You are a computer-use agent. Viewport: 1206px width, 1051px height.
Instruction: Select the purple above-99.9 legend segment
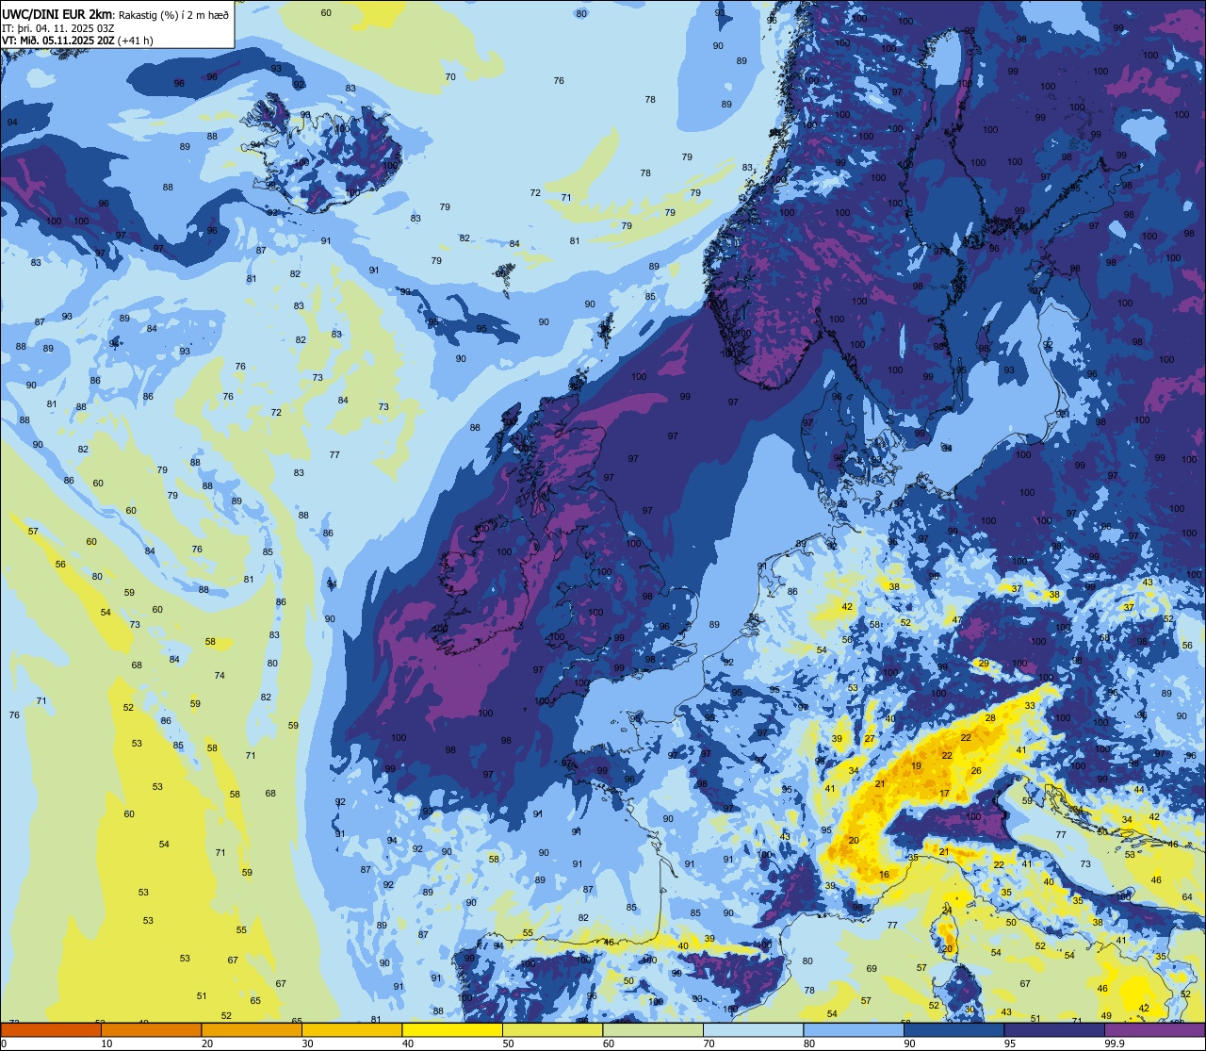[1156, 1030]
